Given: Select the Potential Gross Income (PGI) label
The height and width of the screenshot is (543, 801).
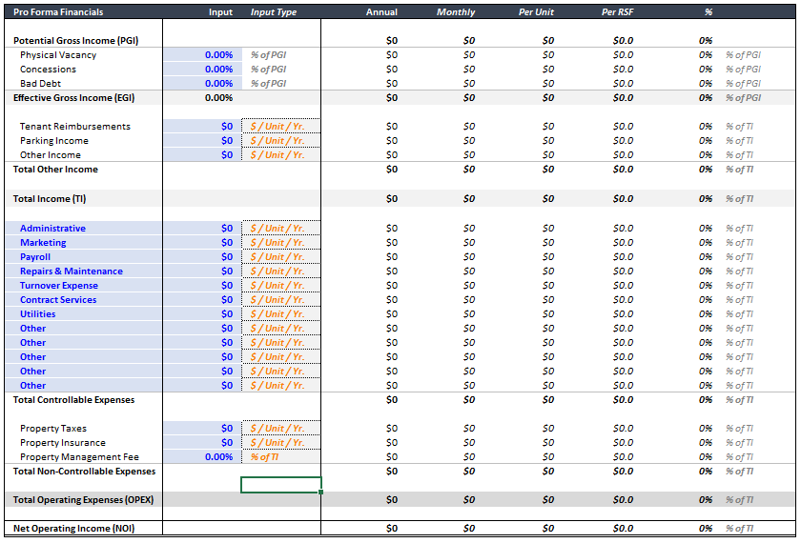Looking at the screenshot, I should coord(75,40).
